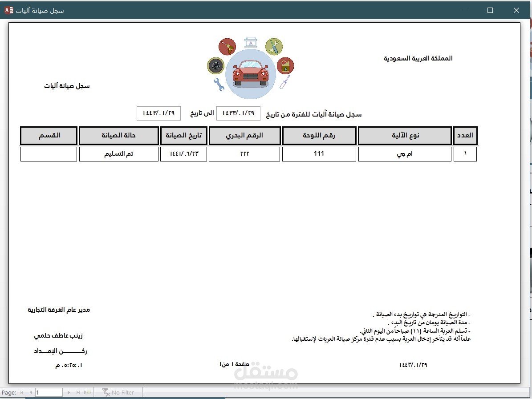Go to next page navigation arrow

69,392
